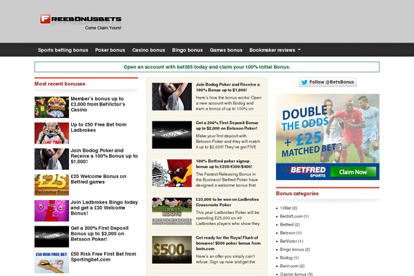Image resolution: width=414 pixels, height=276 pixels.
Task: Open Bodog Poker link in recent bonuses
Action: [104, 156]
